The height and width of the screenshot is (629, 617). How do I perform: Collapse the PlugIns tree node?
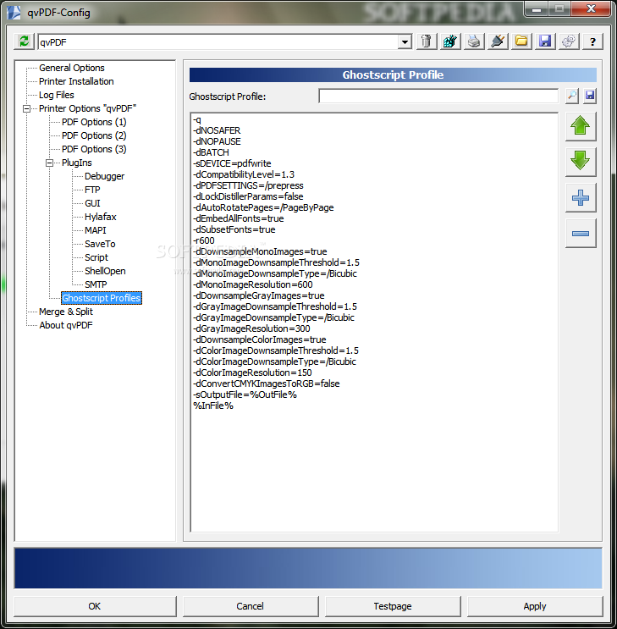(49, 163)
